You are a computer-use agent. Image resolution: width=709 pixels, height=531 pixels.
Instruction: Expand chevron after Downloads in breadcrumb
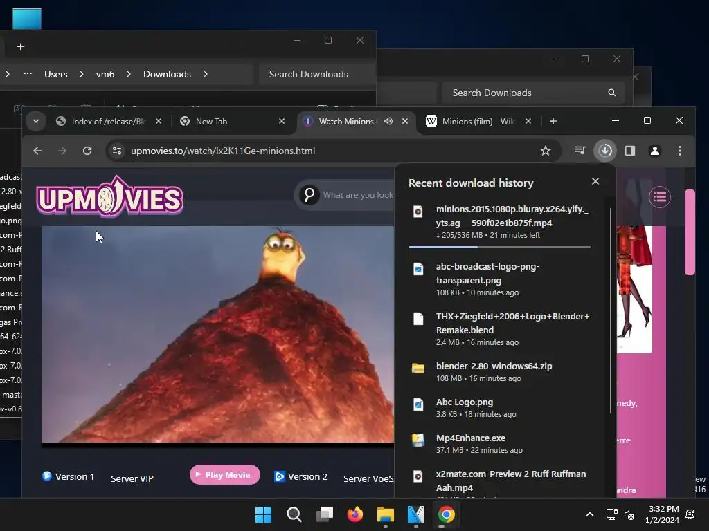click(206, 74)
